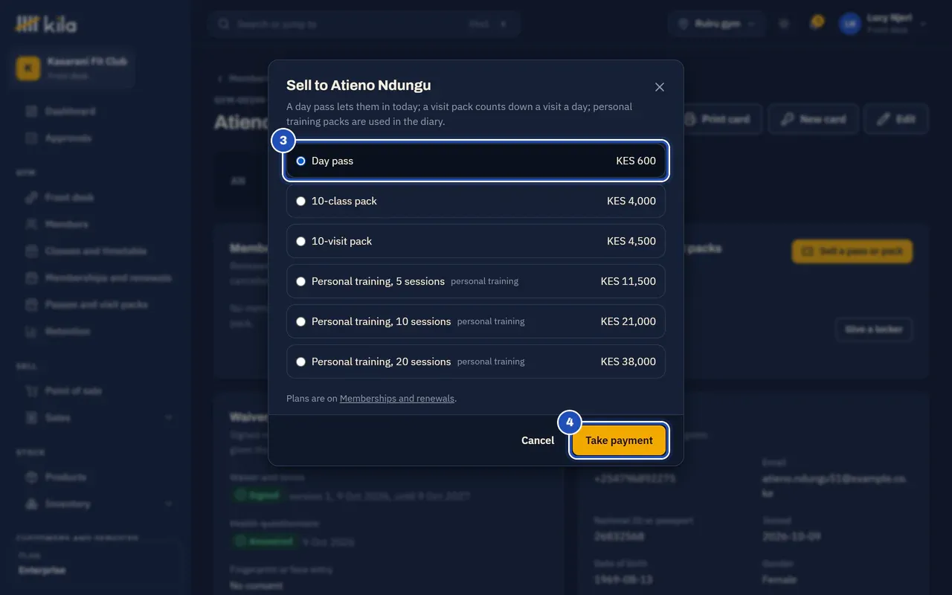The height and width of the screenshot is (595, 952).
Task: Expand the Sales sidebar section
Action: [97, 418]
